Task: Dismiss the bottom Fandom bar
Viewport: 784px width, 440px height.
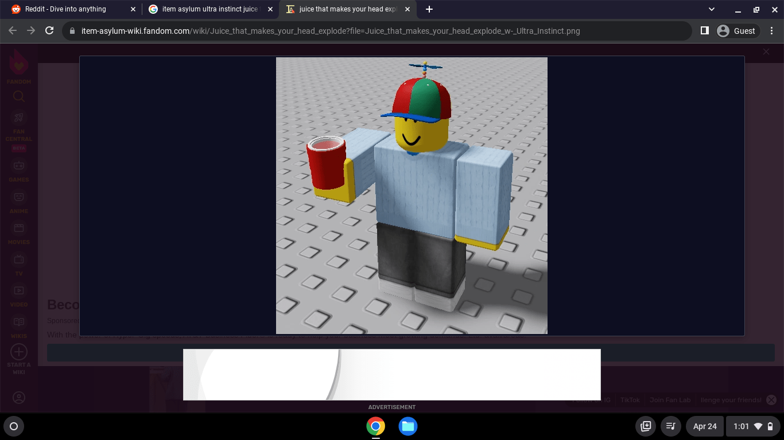Action: coord(771,400)
